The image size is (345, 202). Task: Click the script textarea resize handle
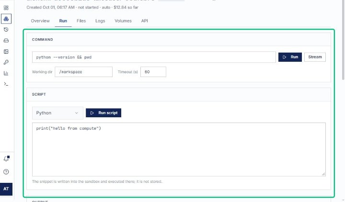click(x=323, y=174)
